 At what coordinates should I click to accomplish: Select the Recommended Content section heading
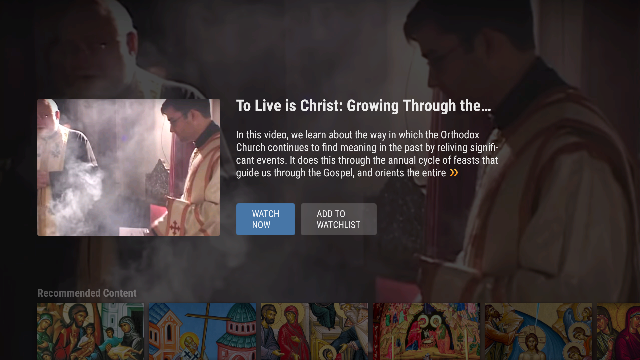[x=87, y=293]
